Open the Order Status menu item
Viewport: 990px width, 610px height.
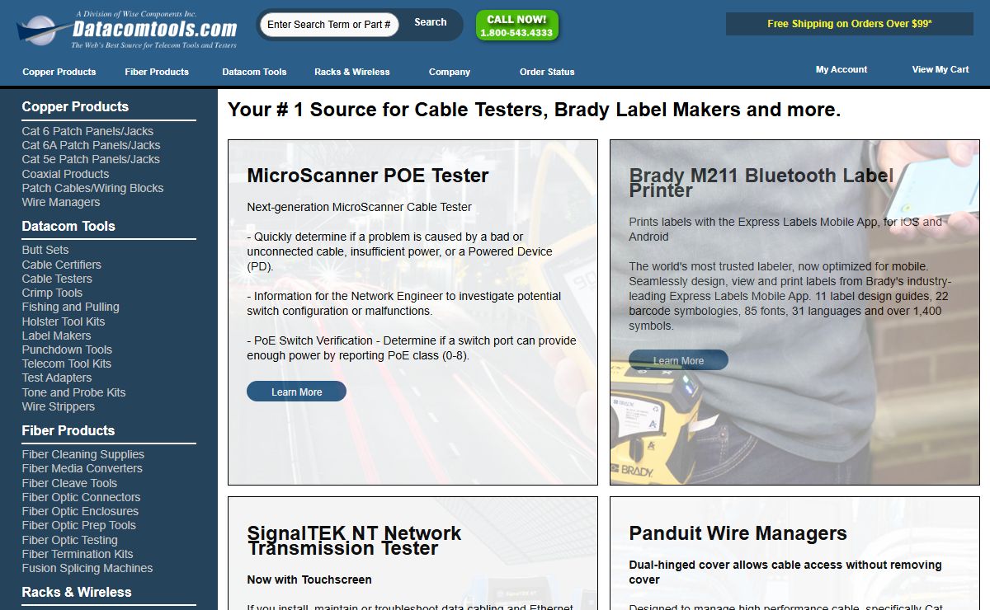point(547,72)
